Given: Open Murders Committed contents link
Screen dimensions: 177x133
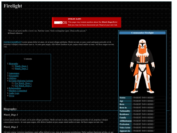Looking at the screenshot, I should (18, 91).
